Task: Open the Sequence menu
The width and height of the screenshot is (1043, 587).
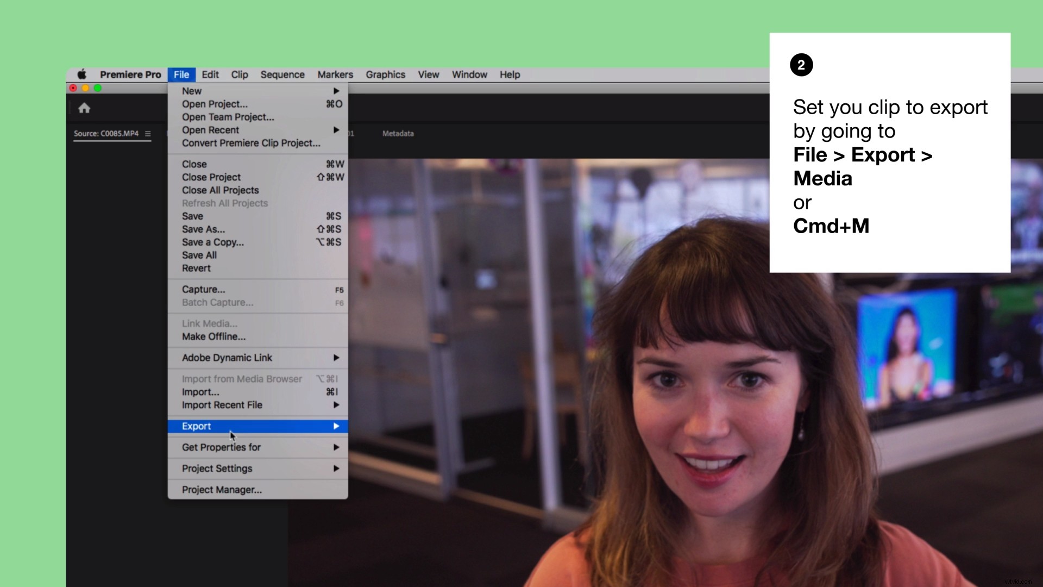Action: pos(282,74)
